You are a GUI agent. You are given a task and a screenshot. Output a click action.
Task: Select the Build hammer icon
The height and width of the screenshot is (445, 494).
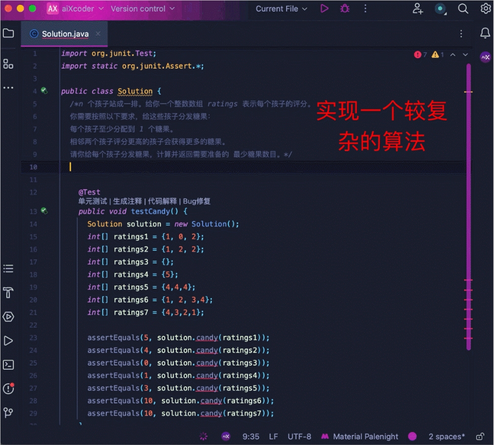click(8, 293)
